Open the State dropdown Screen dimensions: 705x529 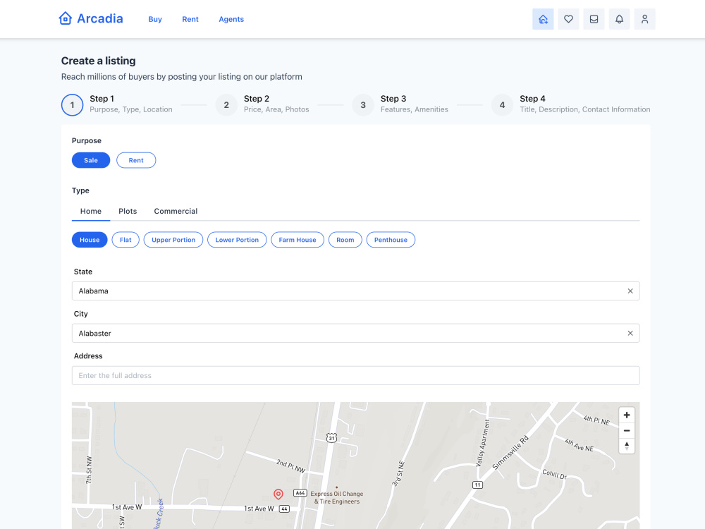click(x=355, y=291)
